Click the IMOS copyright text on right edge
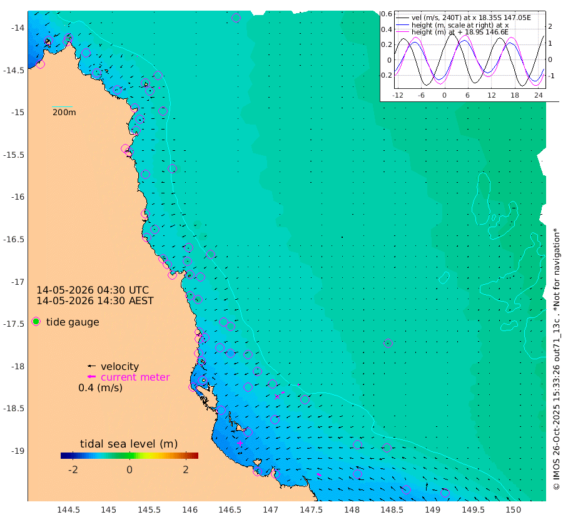Image resolution: width=563 pixels, height=522 pixels. [557, 359]
